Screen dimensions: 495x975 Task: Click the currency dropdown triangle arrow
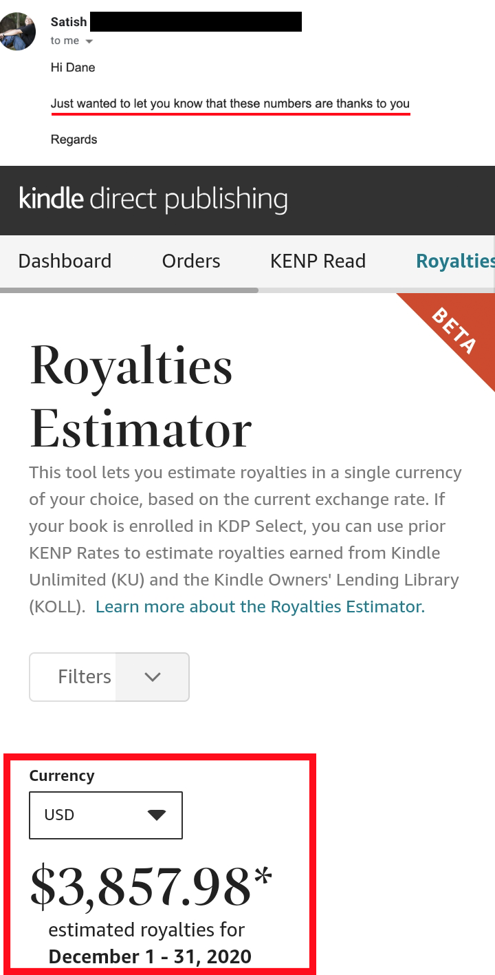pos(157,815)
